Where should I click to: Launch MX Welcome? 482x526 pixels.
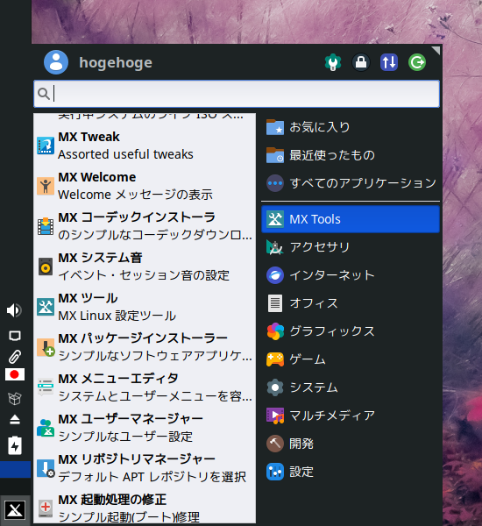pyautogui.click(x=145, y=186)
